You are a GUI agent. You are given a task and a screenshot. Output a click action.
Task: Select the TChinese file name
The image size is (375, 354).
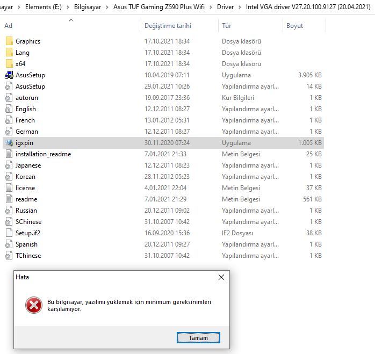[28, 256]
